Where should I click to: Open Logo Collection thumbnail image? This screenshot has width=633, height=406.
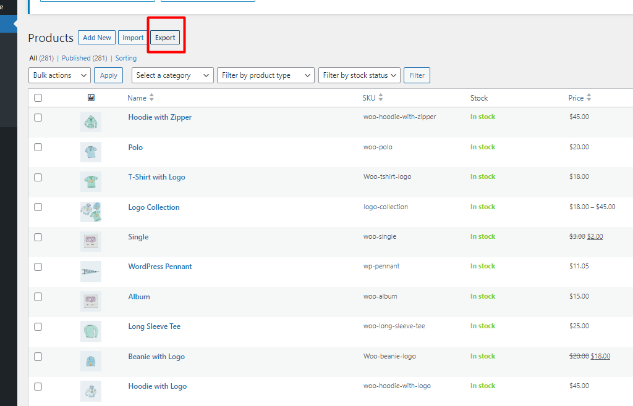pyautogui.click(x=91, y=212)
